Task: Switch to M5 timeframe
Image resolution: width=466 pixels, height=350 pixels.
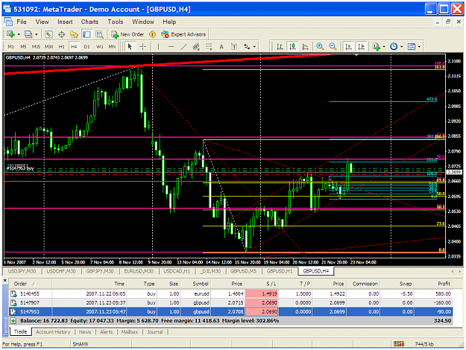Action: point(23,47)
